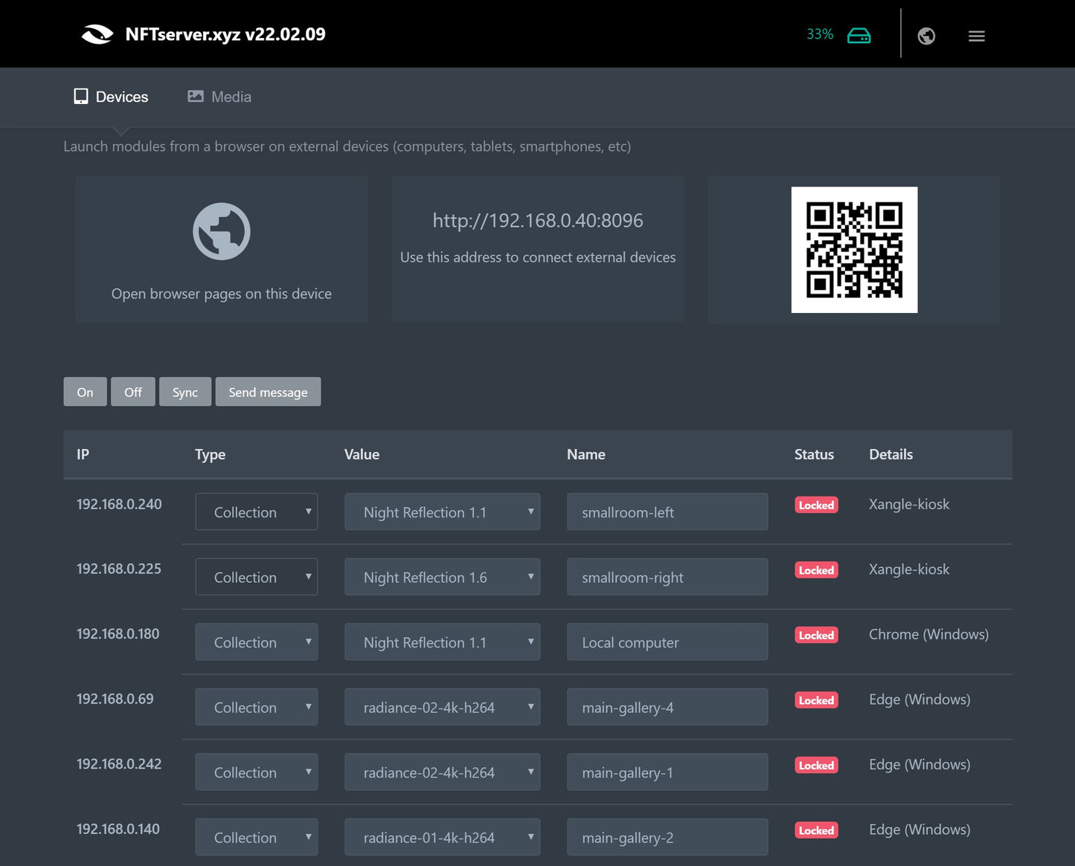This screenshot has width=1075, height=866.
Task: Select the Devices tab
Action: click(111, 97)
